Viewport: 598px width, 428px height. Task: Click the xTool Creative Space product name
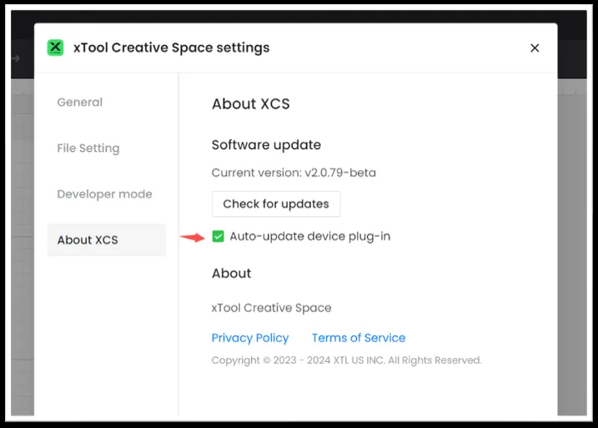tap(272, 308)
